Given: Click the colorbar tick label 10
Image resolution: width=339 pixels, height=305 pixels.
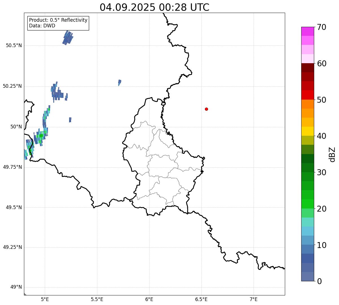Looking at the screenshot, I should (x=322, y=245).
